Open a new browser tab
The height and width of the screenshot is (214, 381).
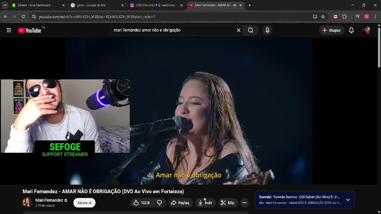249,5
